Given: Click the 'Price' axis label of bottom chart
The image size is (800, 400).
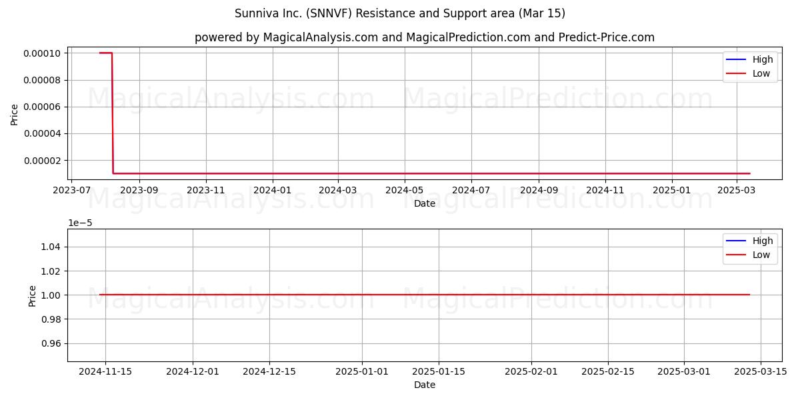Looking at the screenshot, I should pos(33,295).
